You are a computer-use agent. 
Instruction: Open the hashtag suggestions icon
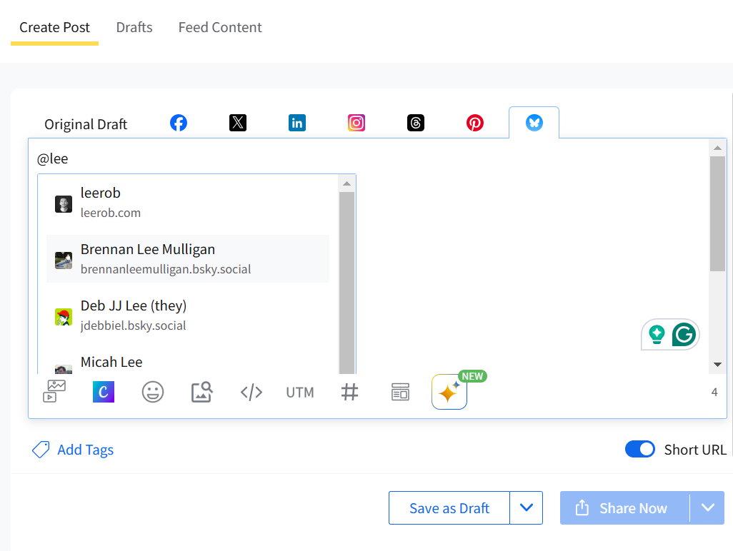pos(349,392)
